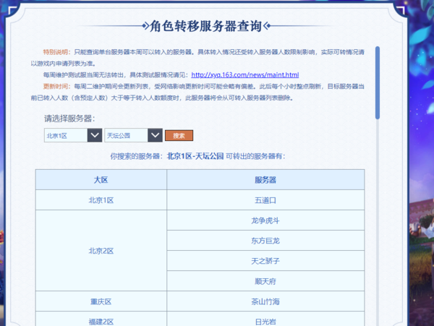Expand the 天坛公园 server dropdown
Viewport: 434px width, 326px height.
pos(126,136)
